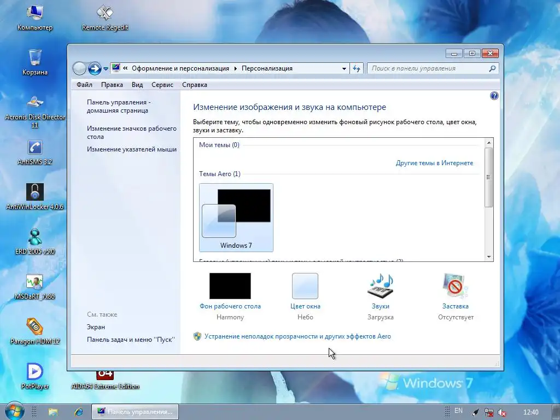Click the Forward navigation arrow button
Viewport: 560px width, 420px height.
[x=95, y=68]
